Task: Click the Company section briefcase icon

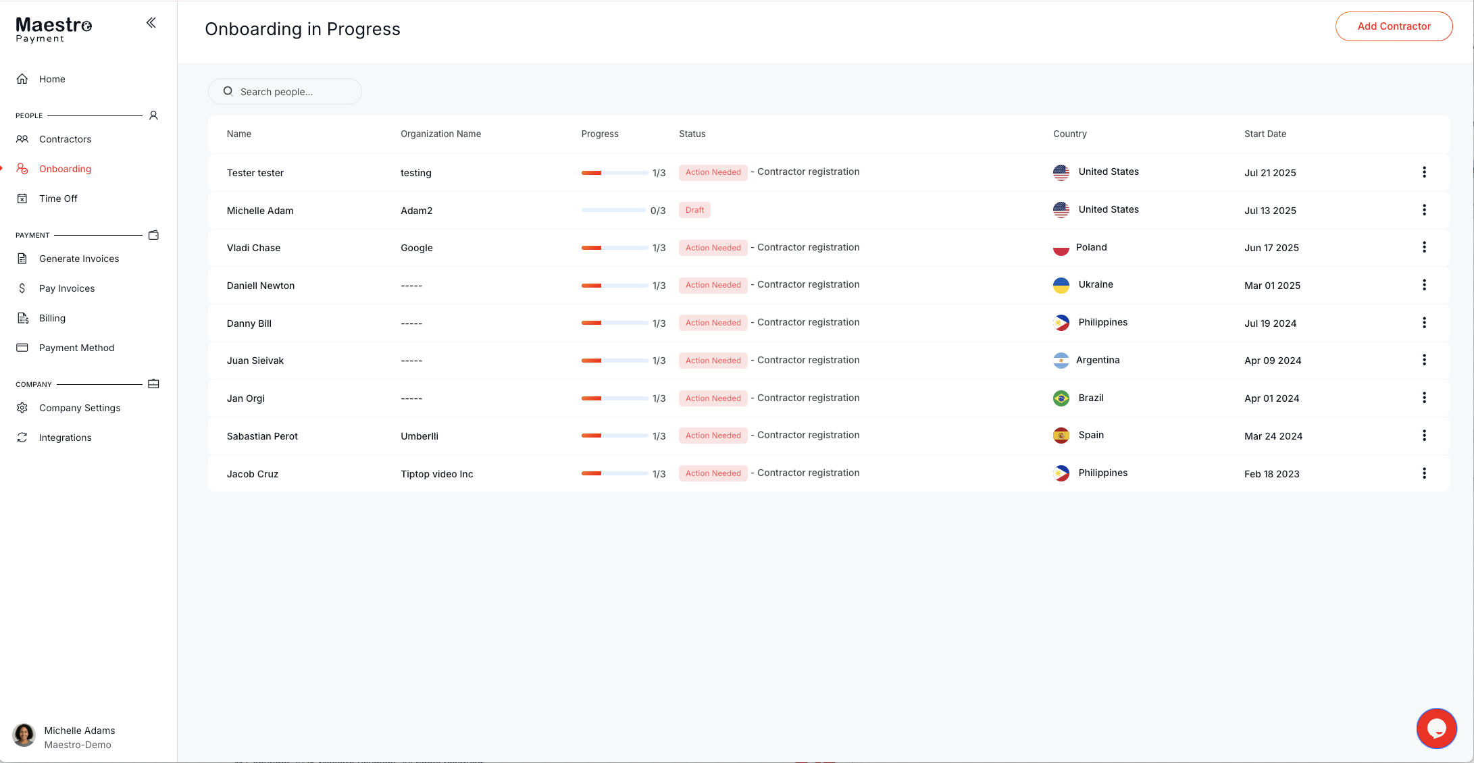Action: click(x=153, y=384)
